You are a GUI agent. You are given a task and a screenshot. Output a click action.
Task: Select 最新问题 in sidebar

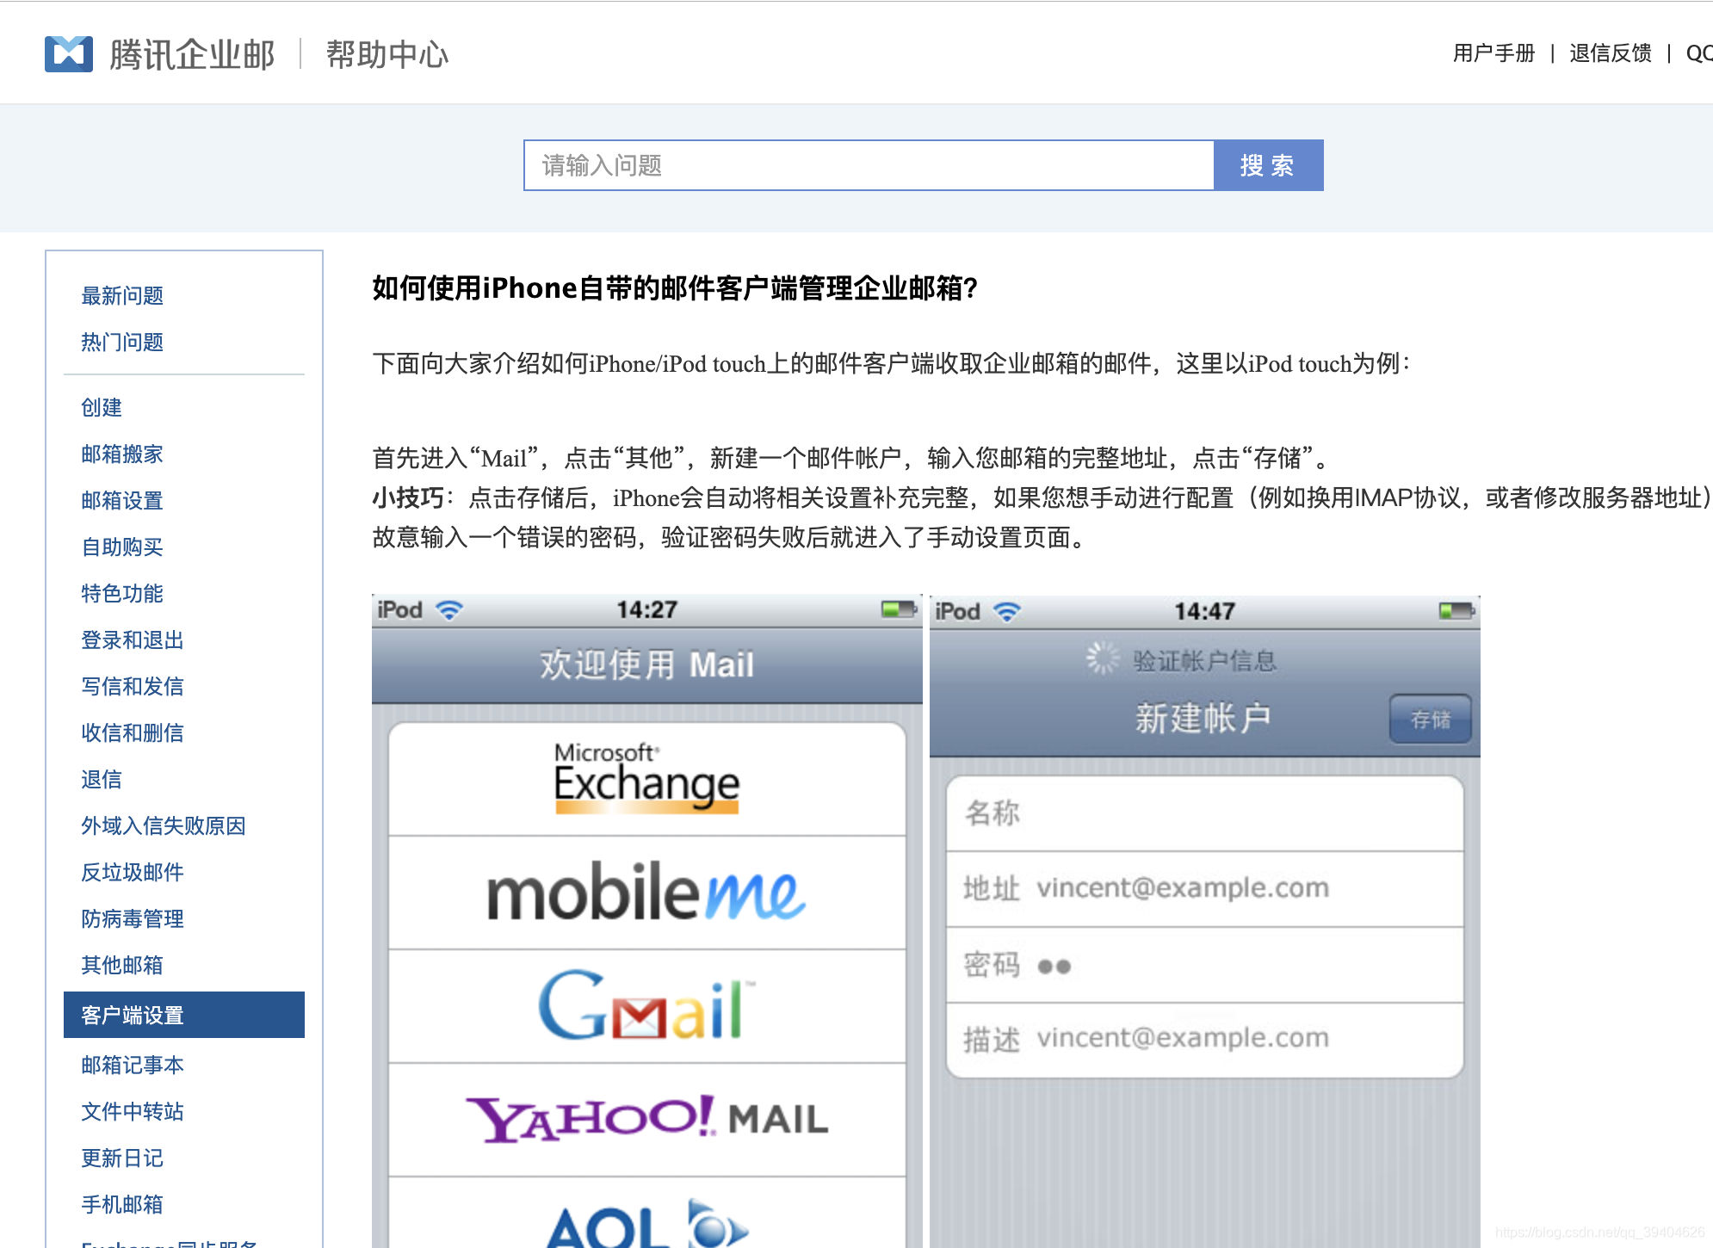(x=122, y=295)
